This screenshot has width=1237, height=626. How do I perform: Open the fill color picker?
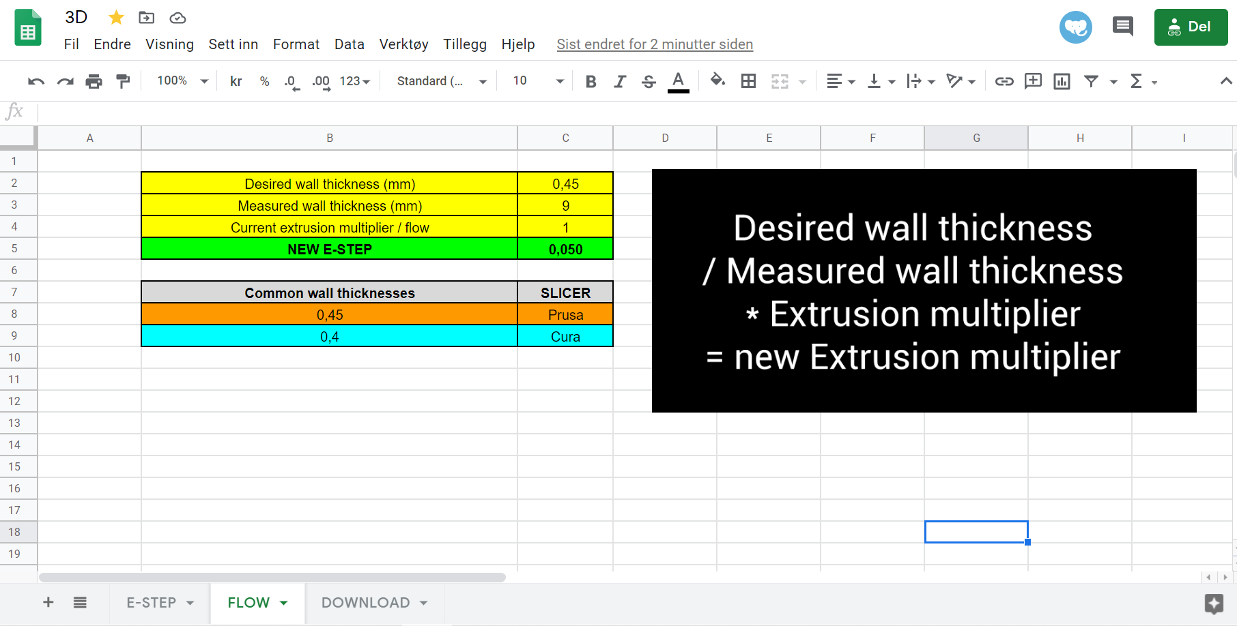click(x=717, y=80)
